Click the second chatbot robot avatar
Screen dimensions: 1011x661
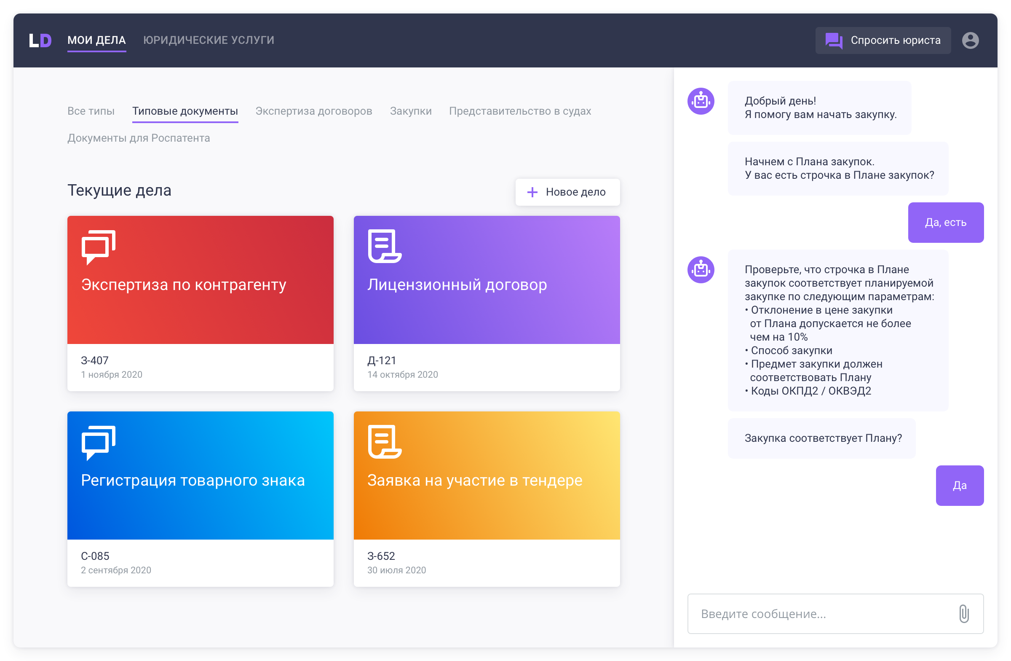pos(701,269)
